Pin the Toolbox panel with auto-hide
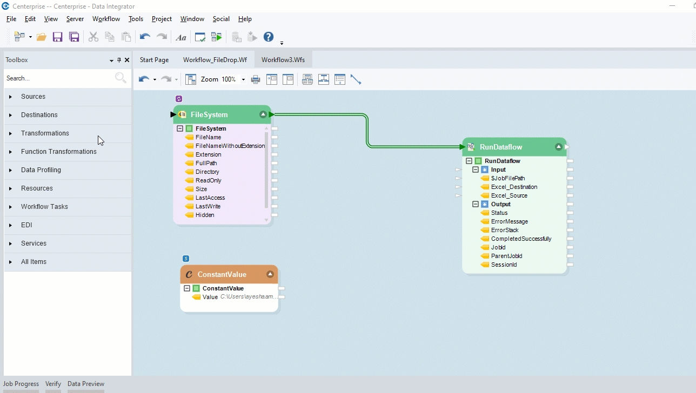Image resolution: width=696 pixels, height=393 pixels. point(119,60)
